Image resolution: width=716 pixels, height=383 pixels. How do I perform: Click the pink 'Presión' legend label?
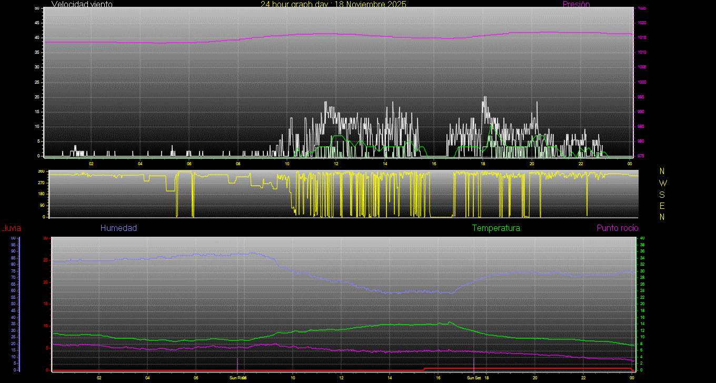[576, 4]
